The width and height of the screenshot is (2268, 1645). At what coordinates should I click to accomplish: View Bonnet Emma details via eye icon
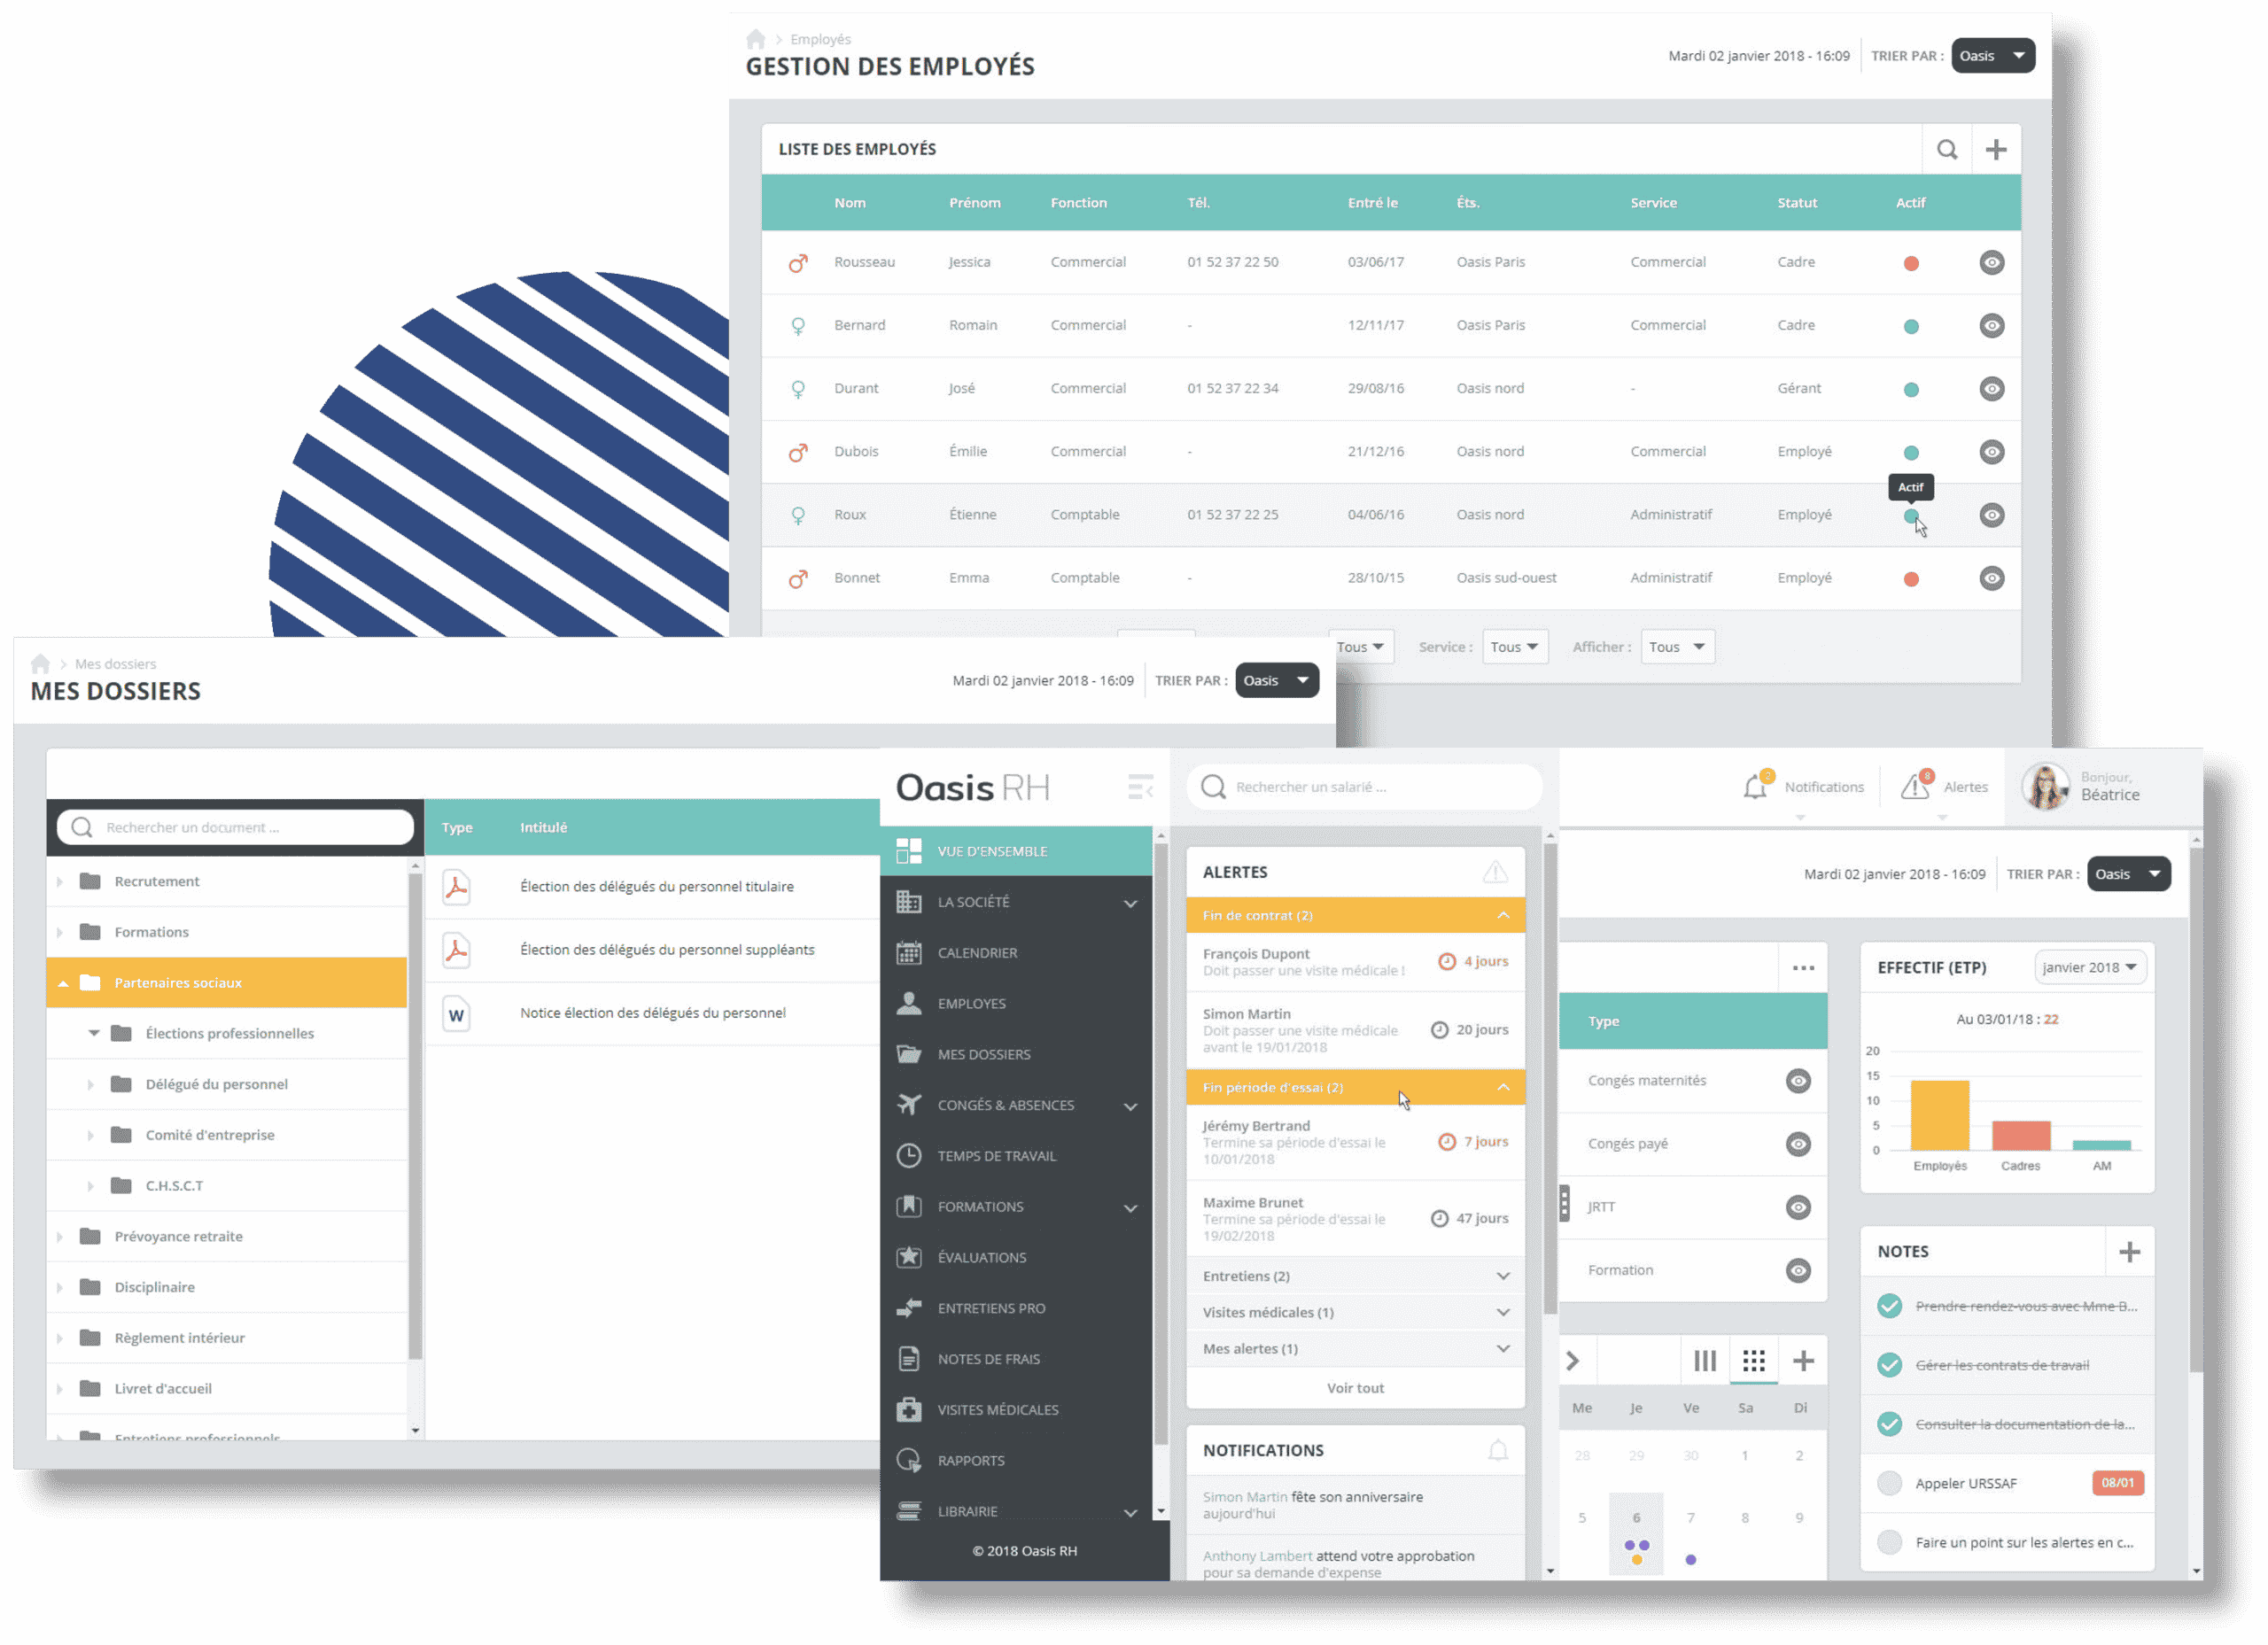(x=1991, y=579)
